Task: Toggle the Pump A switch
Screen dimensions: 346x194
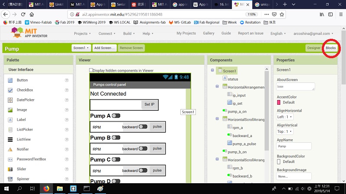Action: 116,116
